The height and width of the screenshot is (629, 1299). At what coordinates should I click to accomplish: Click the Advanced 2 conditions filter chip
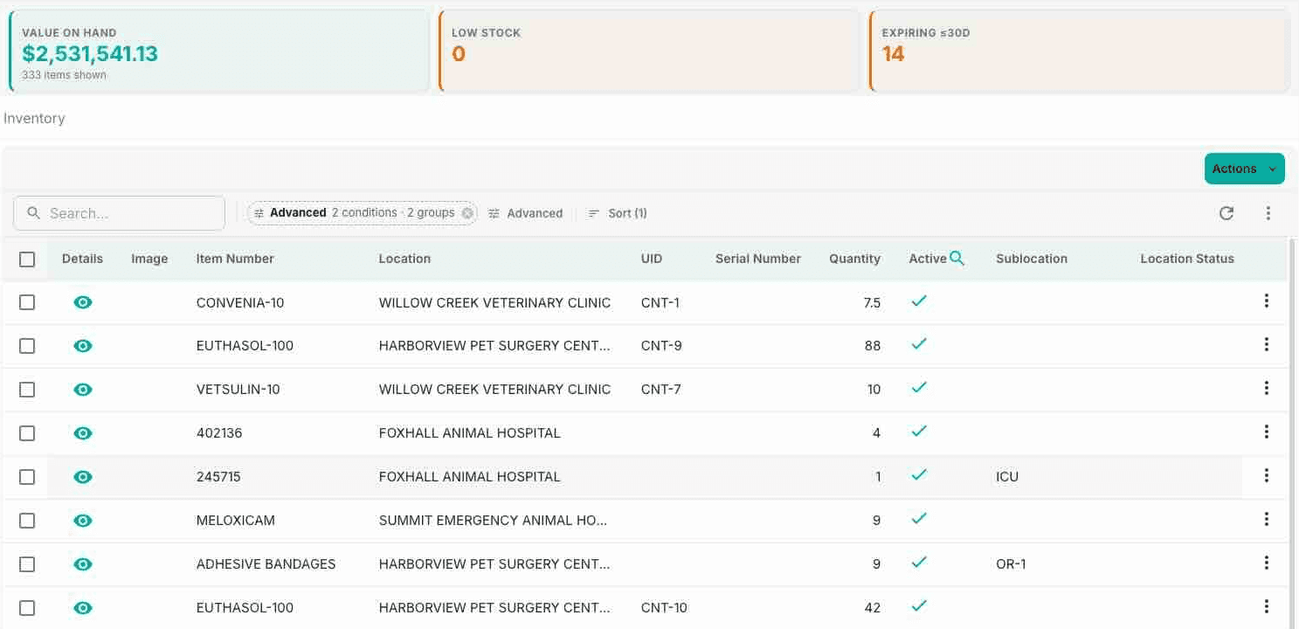pos(363,213)
